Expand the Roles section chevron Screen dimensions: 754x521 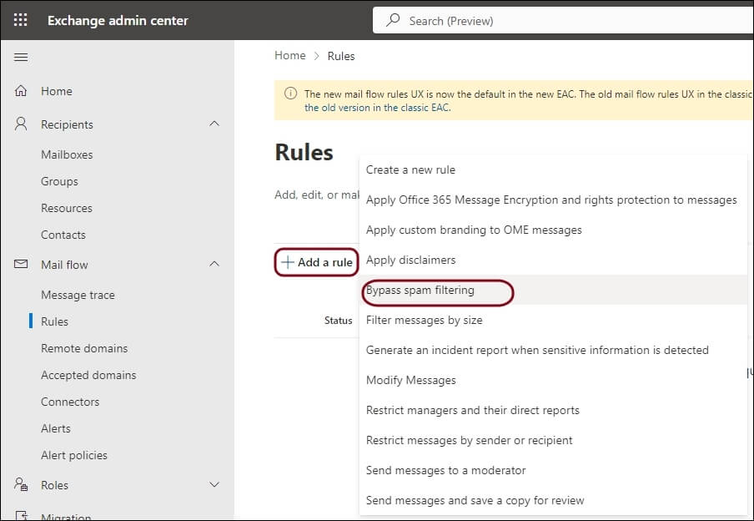tap(214, 484)
